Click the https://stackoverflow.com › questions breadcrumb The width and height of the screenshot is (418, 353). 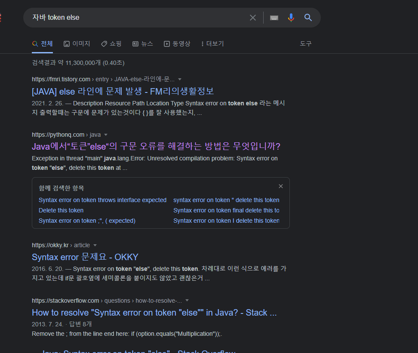click(x=107, y=301)
